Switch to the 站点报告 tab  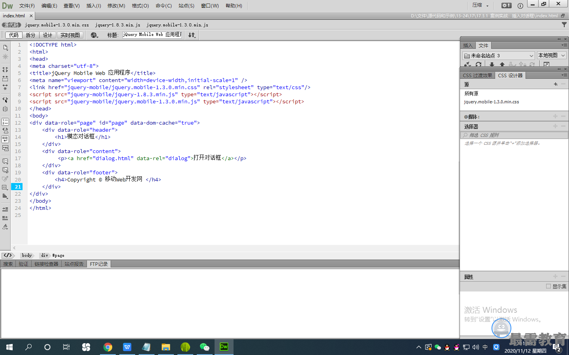click(74, 264)
